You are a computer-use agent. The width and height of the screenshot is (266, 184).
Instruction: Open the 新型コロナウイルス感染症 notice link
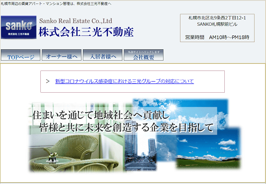click(125, 81)
